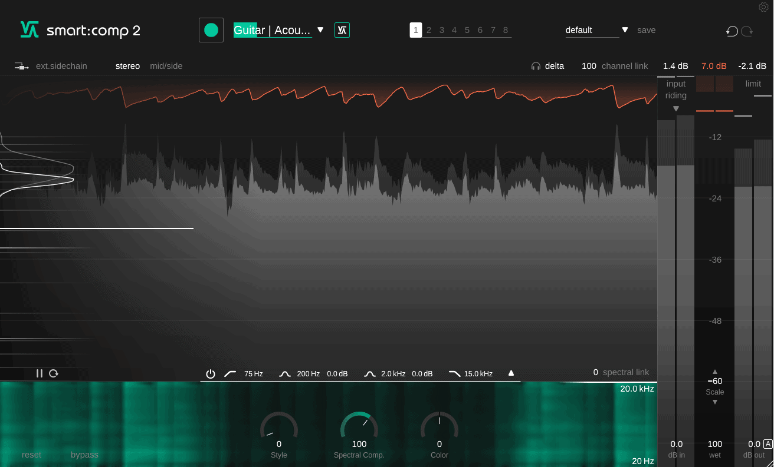This screenshot has width=774, height=467.
Task: Select state slot number 2
Action: [x=429, y=30]
